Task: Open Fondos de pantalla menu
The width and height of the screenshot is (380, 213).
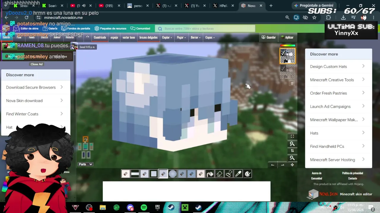Action: (76, 29)
